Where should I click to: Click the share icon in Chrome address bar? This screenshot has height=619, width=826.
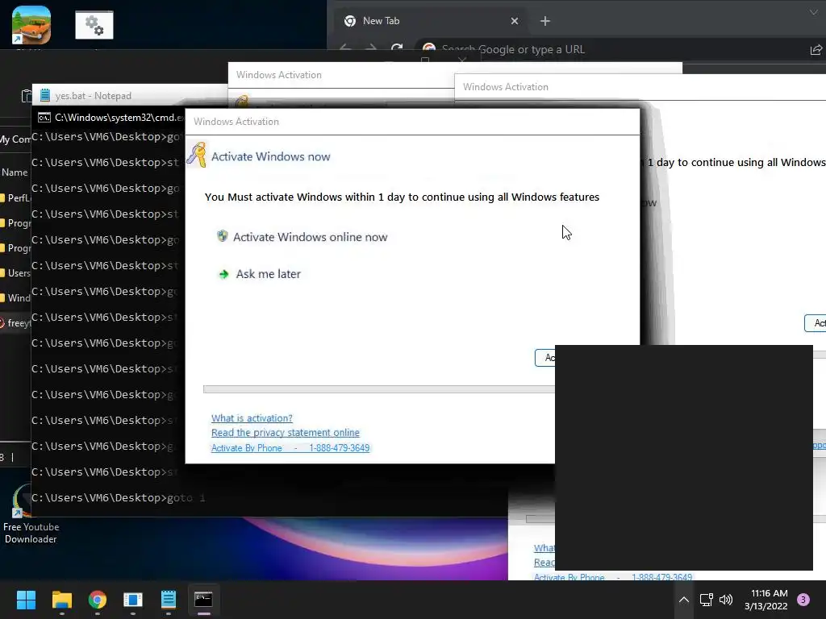pos(816,49)
